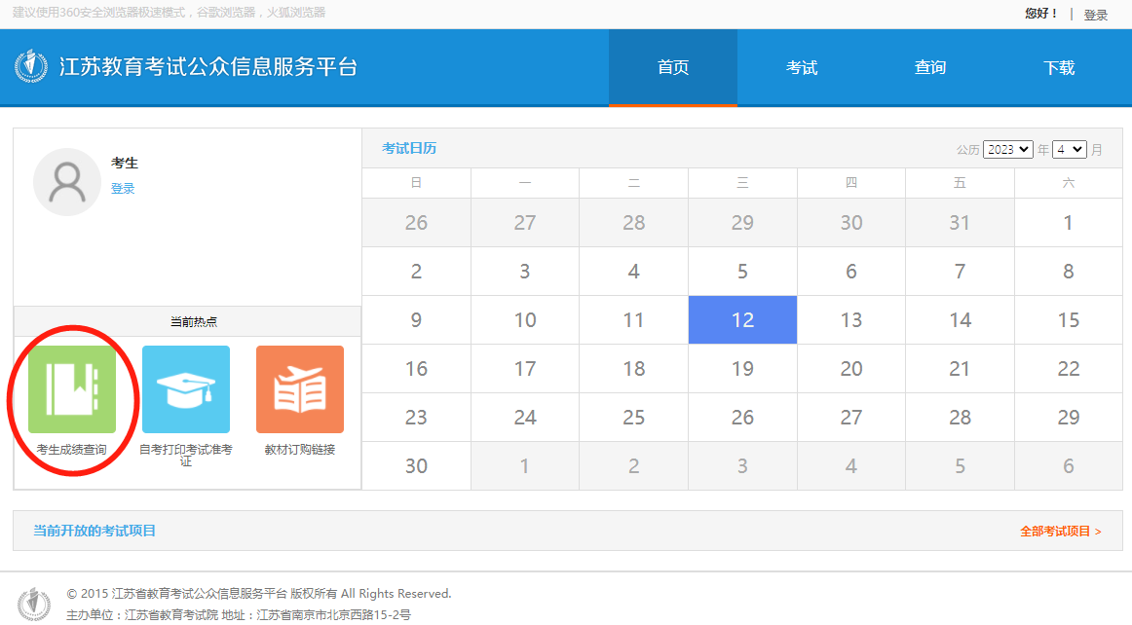Click the platform logo in the header

31,66
